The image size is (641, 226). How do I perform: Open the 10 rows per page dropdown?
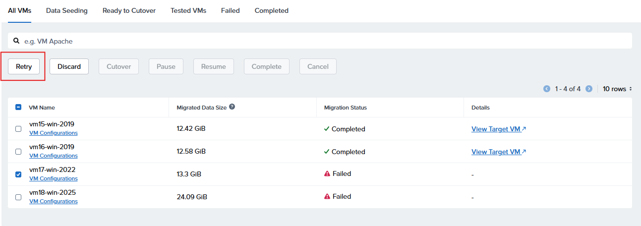617,89
